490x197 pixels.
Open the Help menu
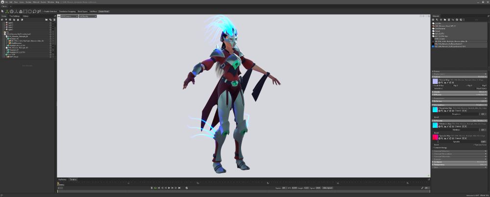tap(57, 2)
